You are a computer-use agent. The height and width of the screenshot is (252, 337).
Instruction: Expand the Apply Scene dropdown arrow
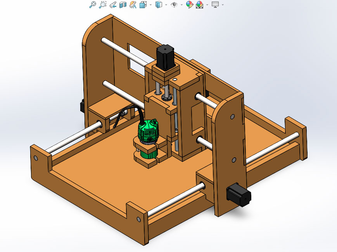coord(207,5)
